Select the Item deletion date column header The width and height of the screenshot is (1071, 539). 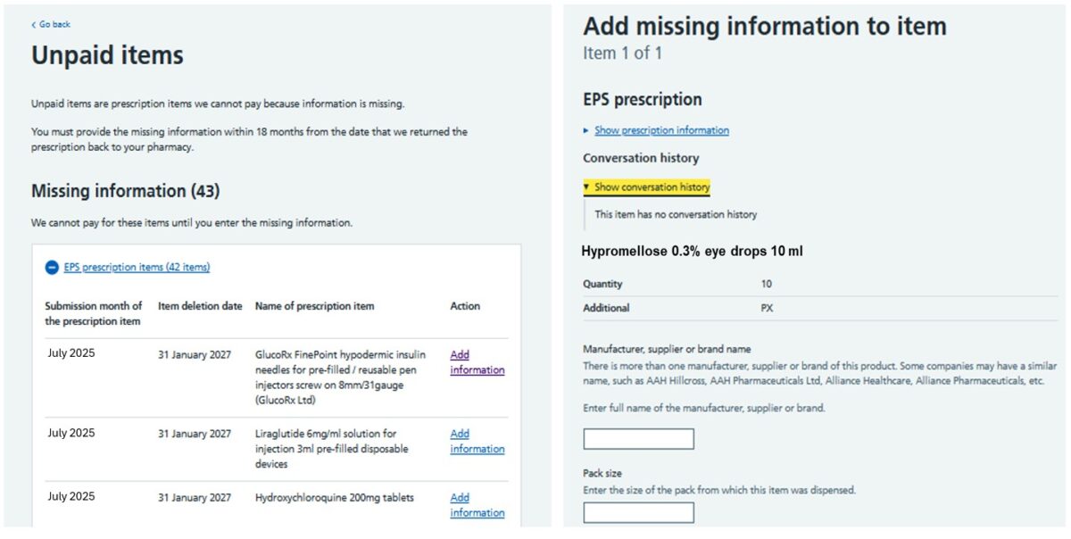point(200,306)
